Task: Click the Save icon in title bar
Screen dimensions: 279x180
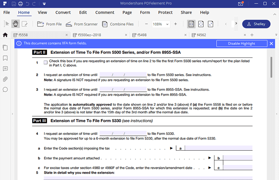Action: (x=14, y=3)
